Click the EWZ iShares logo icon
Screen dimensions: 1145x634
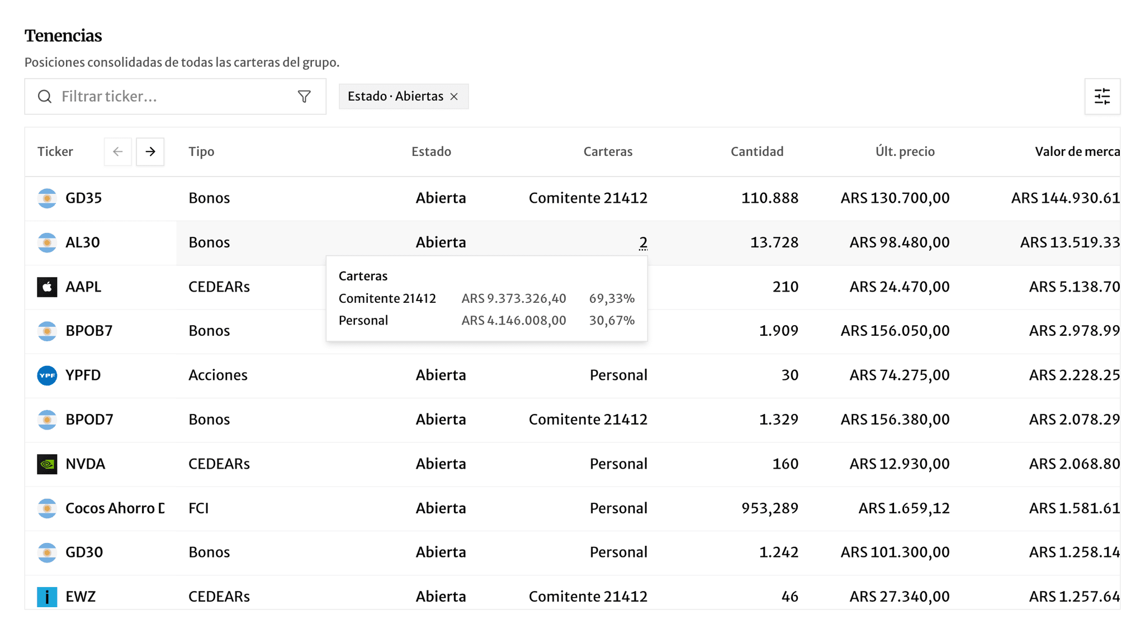click(47, 597)
